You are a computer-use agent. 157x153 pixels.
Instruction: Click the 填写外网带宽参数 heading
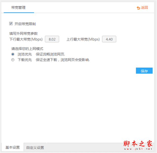(x=24, y=33)
